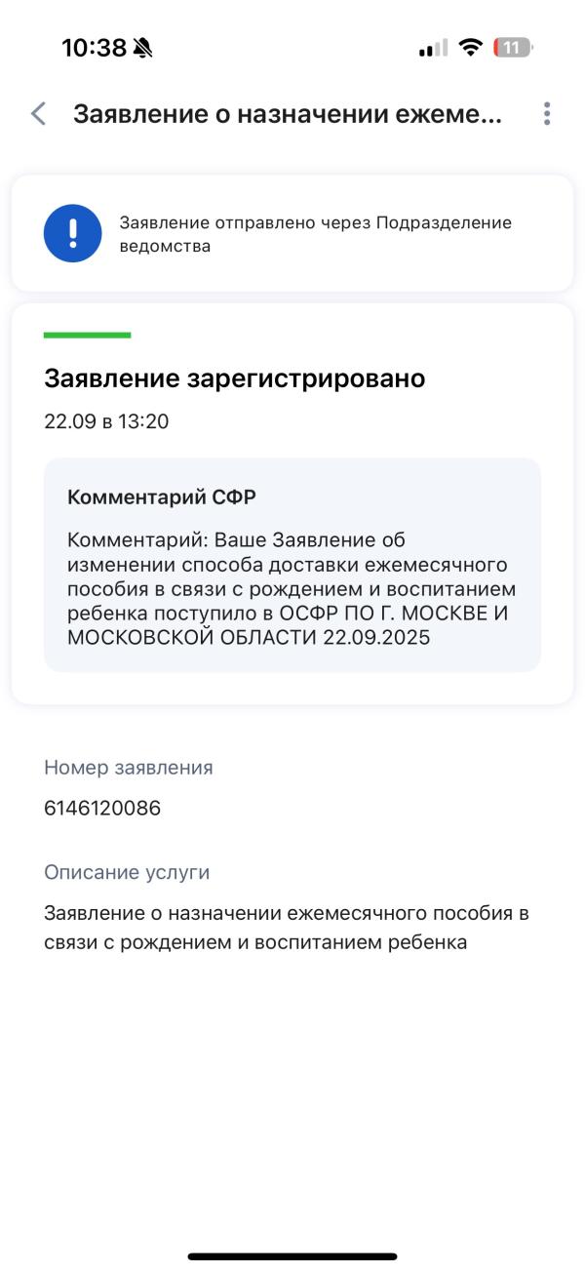
Task: Tap the Номер заявления label
Action: pos(117,768)
